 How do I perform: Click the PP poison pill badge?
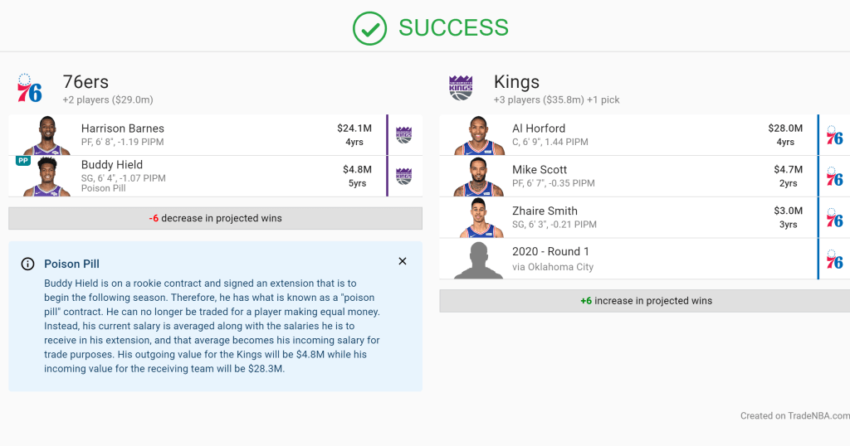(x=23, y=161)
